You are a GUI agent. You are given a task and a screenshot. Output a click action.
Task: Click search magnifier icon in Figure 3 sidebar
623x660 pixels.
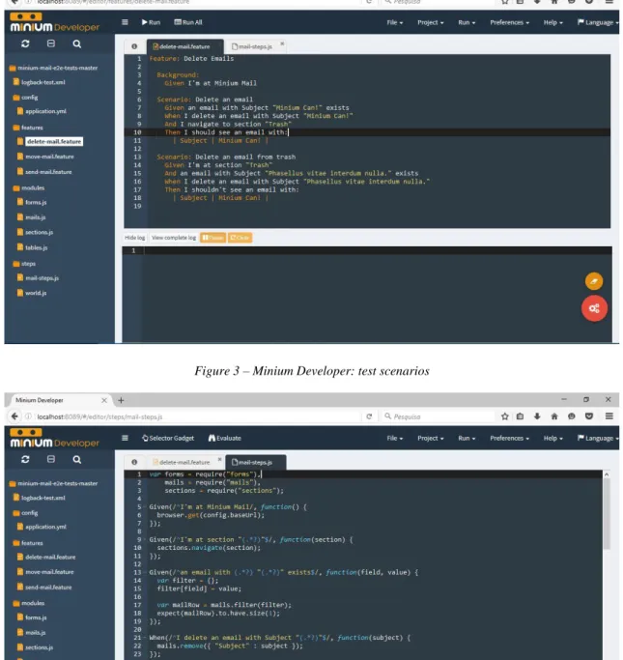pyautogui.click(x=76, y=43)
